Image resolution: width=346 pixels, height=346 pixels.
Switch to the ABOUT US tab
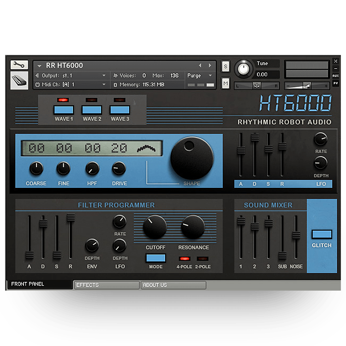coord(173,285)
